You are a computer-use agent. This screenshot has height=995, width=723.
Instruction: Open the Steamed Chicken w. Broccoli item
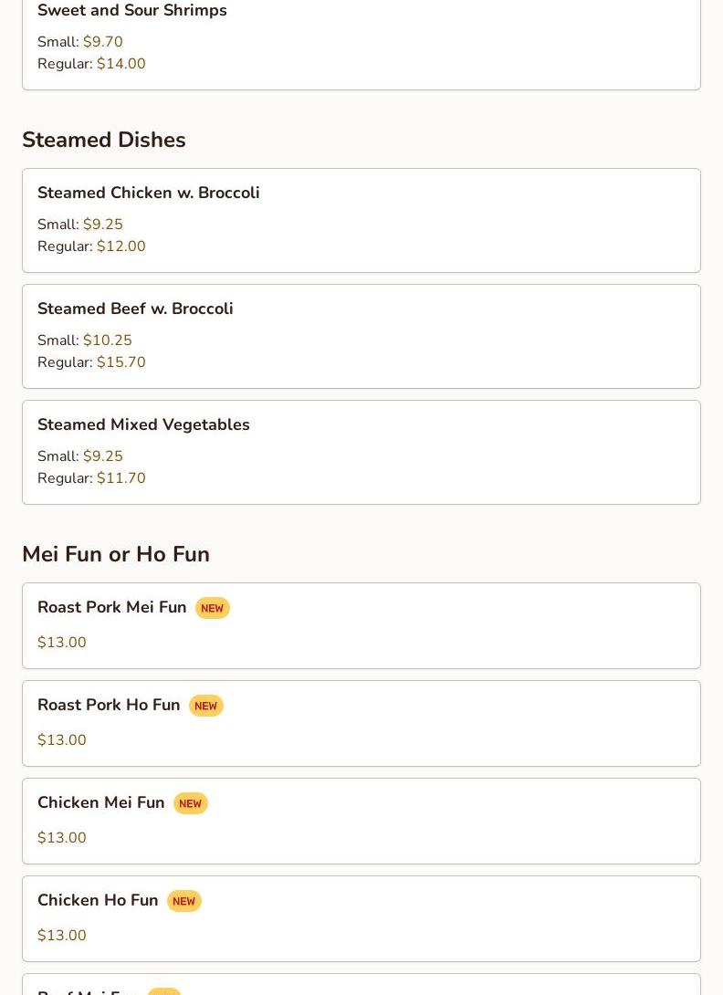pyautogui.click(x=361, y=220)
